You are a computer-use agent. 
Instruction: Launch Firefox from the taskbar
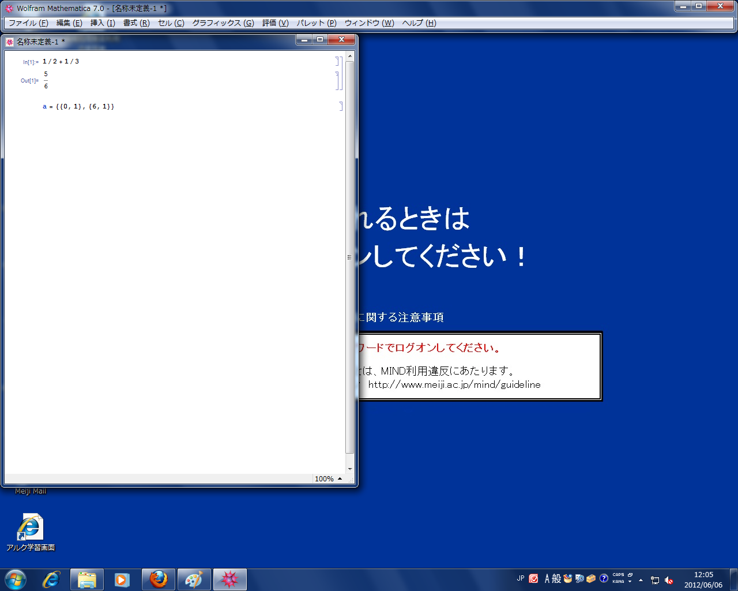pos(159,579)
